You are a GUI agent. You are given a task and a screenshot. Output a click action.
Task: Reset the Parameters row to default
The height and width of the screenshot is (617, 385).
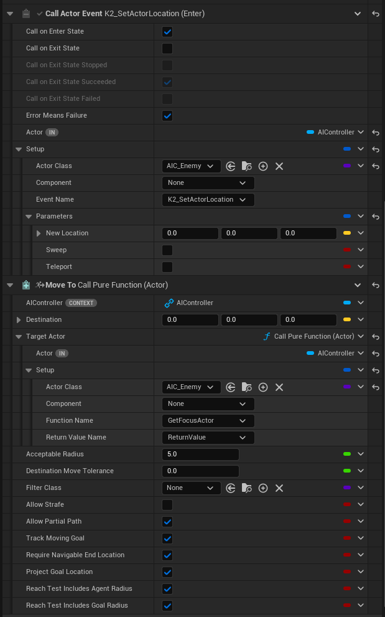376,217
